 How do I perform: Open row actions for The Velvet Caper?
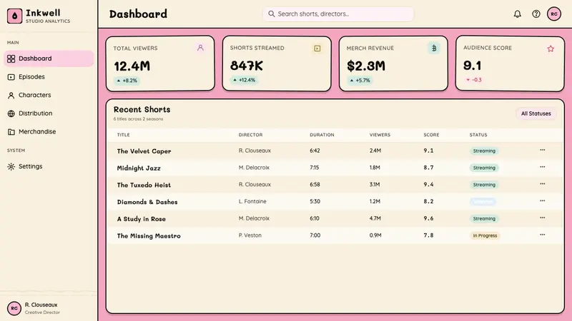543,150
